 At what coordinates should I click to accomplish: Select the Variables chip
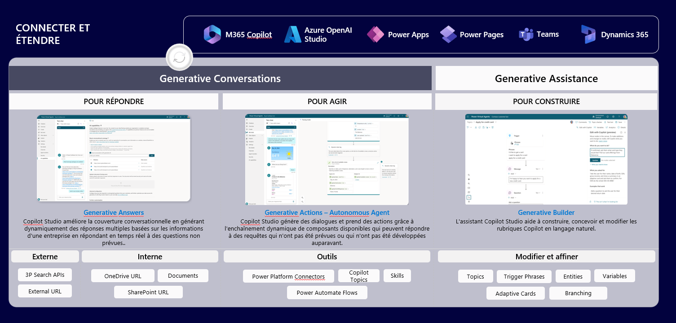pos(615,276)
